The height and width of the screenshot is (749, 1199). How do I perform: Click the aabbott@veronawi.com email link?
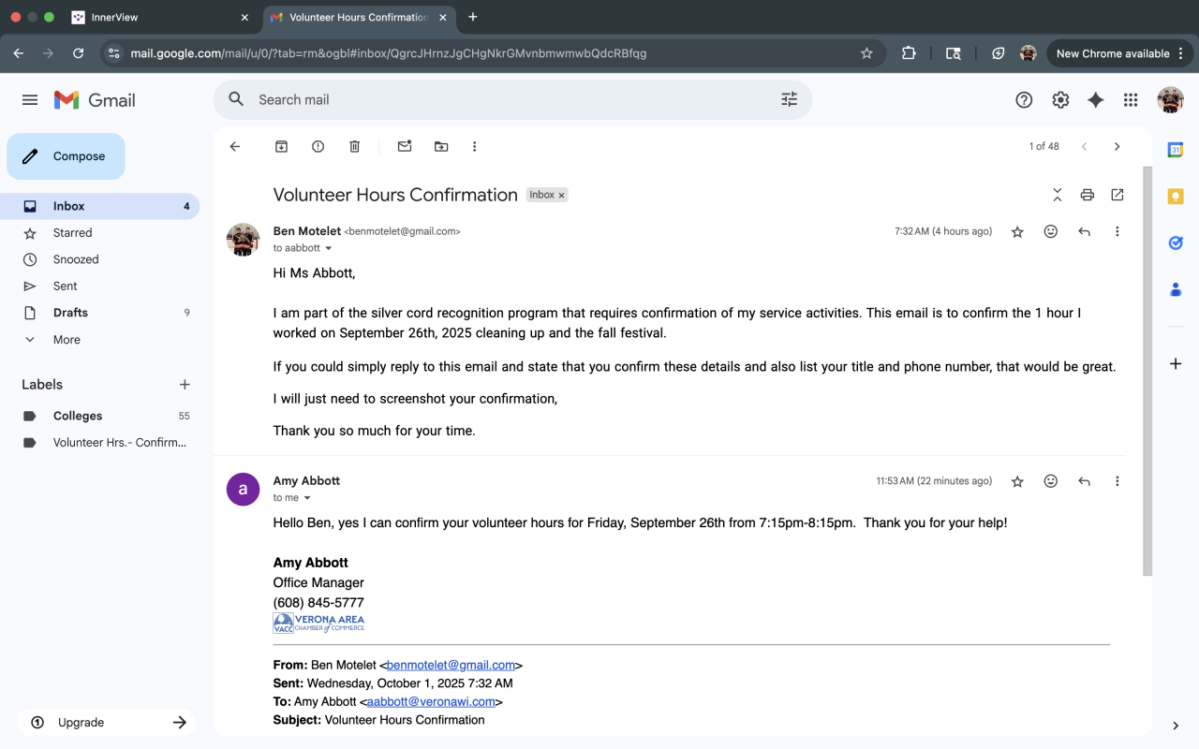click(431, 701)
